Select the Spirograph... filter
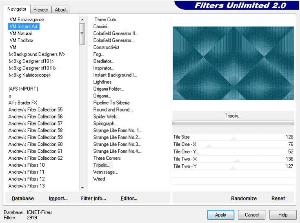300x223 pixels. tap(105, 123)
